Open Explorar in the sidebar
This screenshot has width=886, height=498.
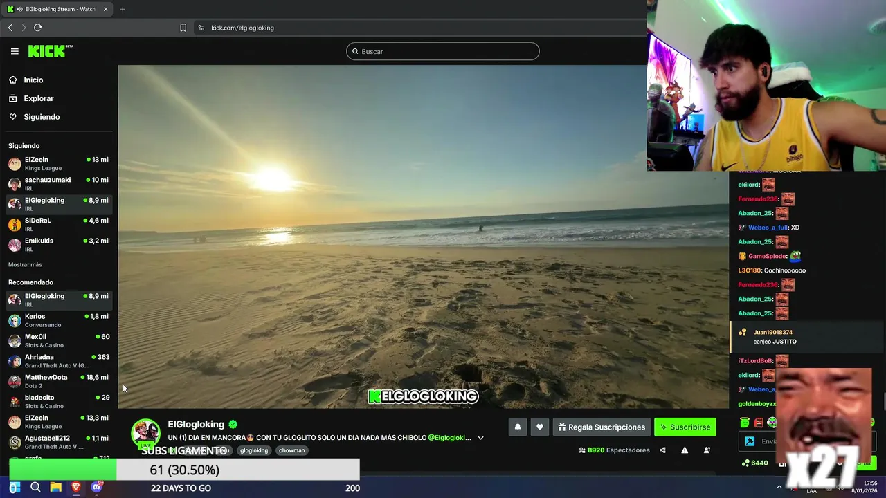pos(38,98)
